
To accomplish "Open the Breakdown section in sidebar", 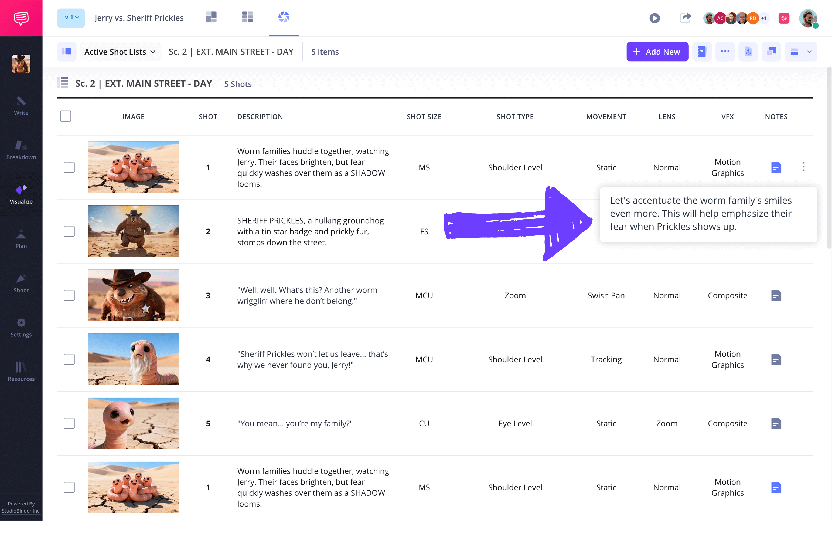I will (x=21, y=150).
